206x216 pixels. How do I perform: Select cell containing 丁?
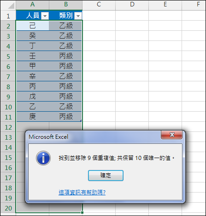click(32, 46)
